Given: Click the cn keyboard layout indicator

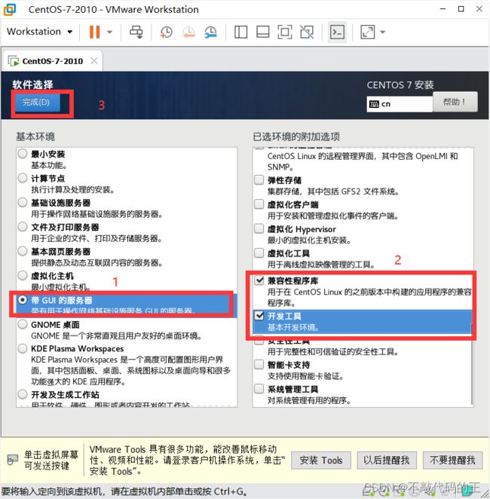Looking at the screenshot, I should tap(400, 104).
